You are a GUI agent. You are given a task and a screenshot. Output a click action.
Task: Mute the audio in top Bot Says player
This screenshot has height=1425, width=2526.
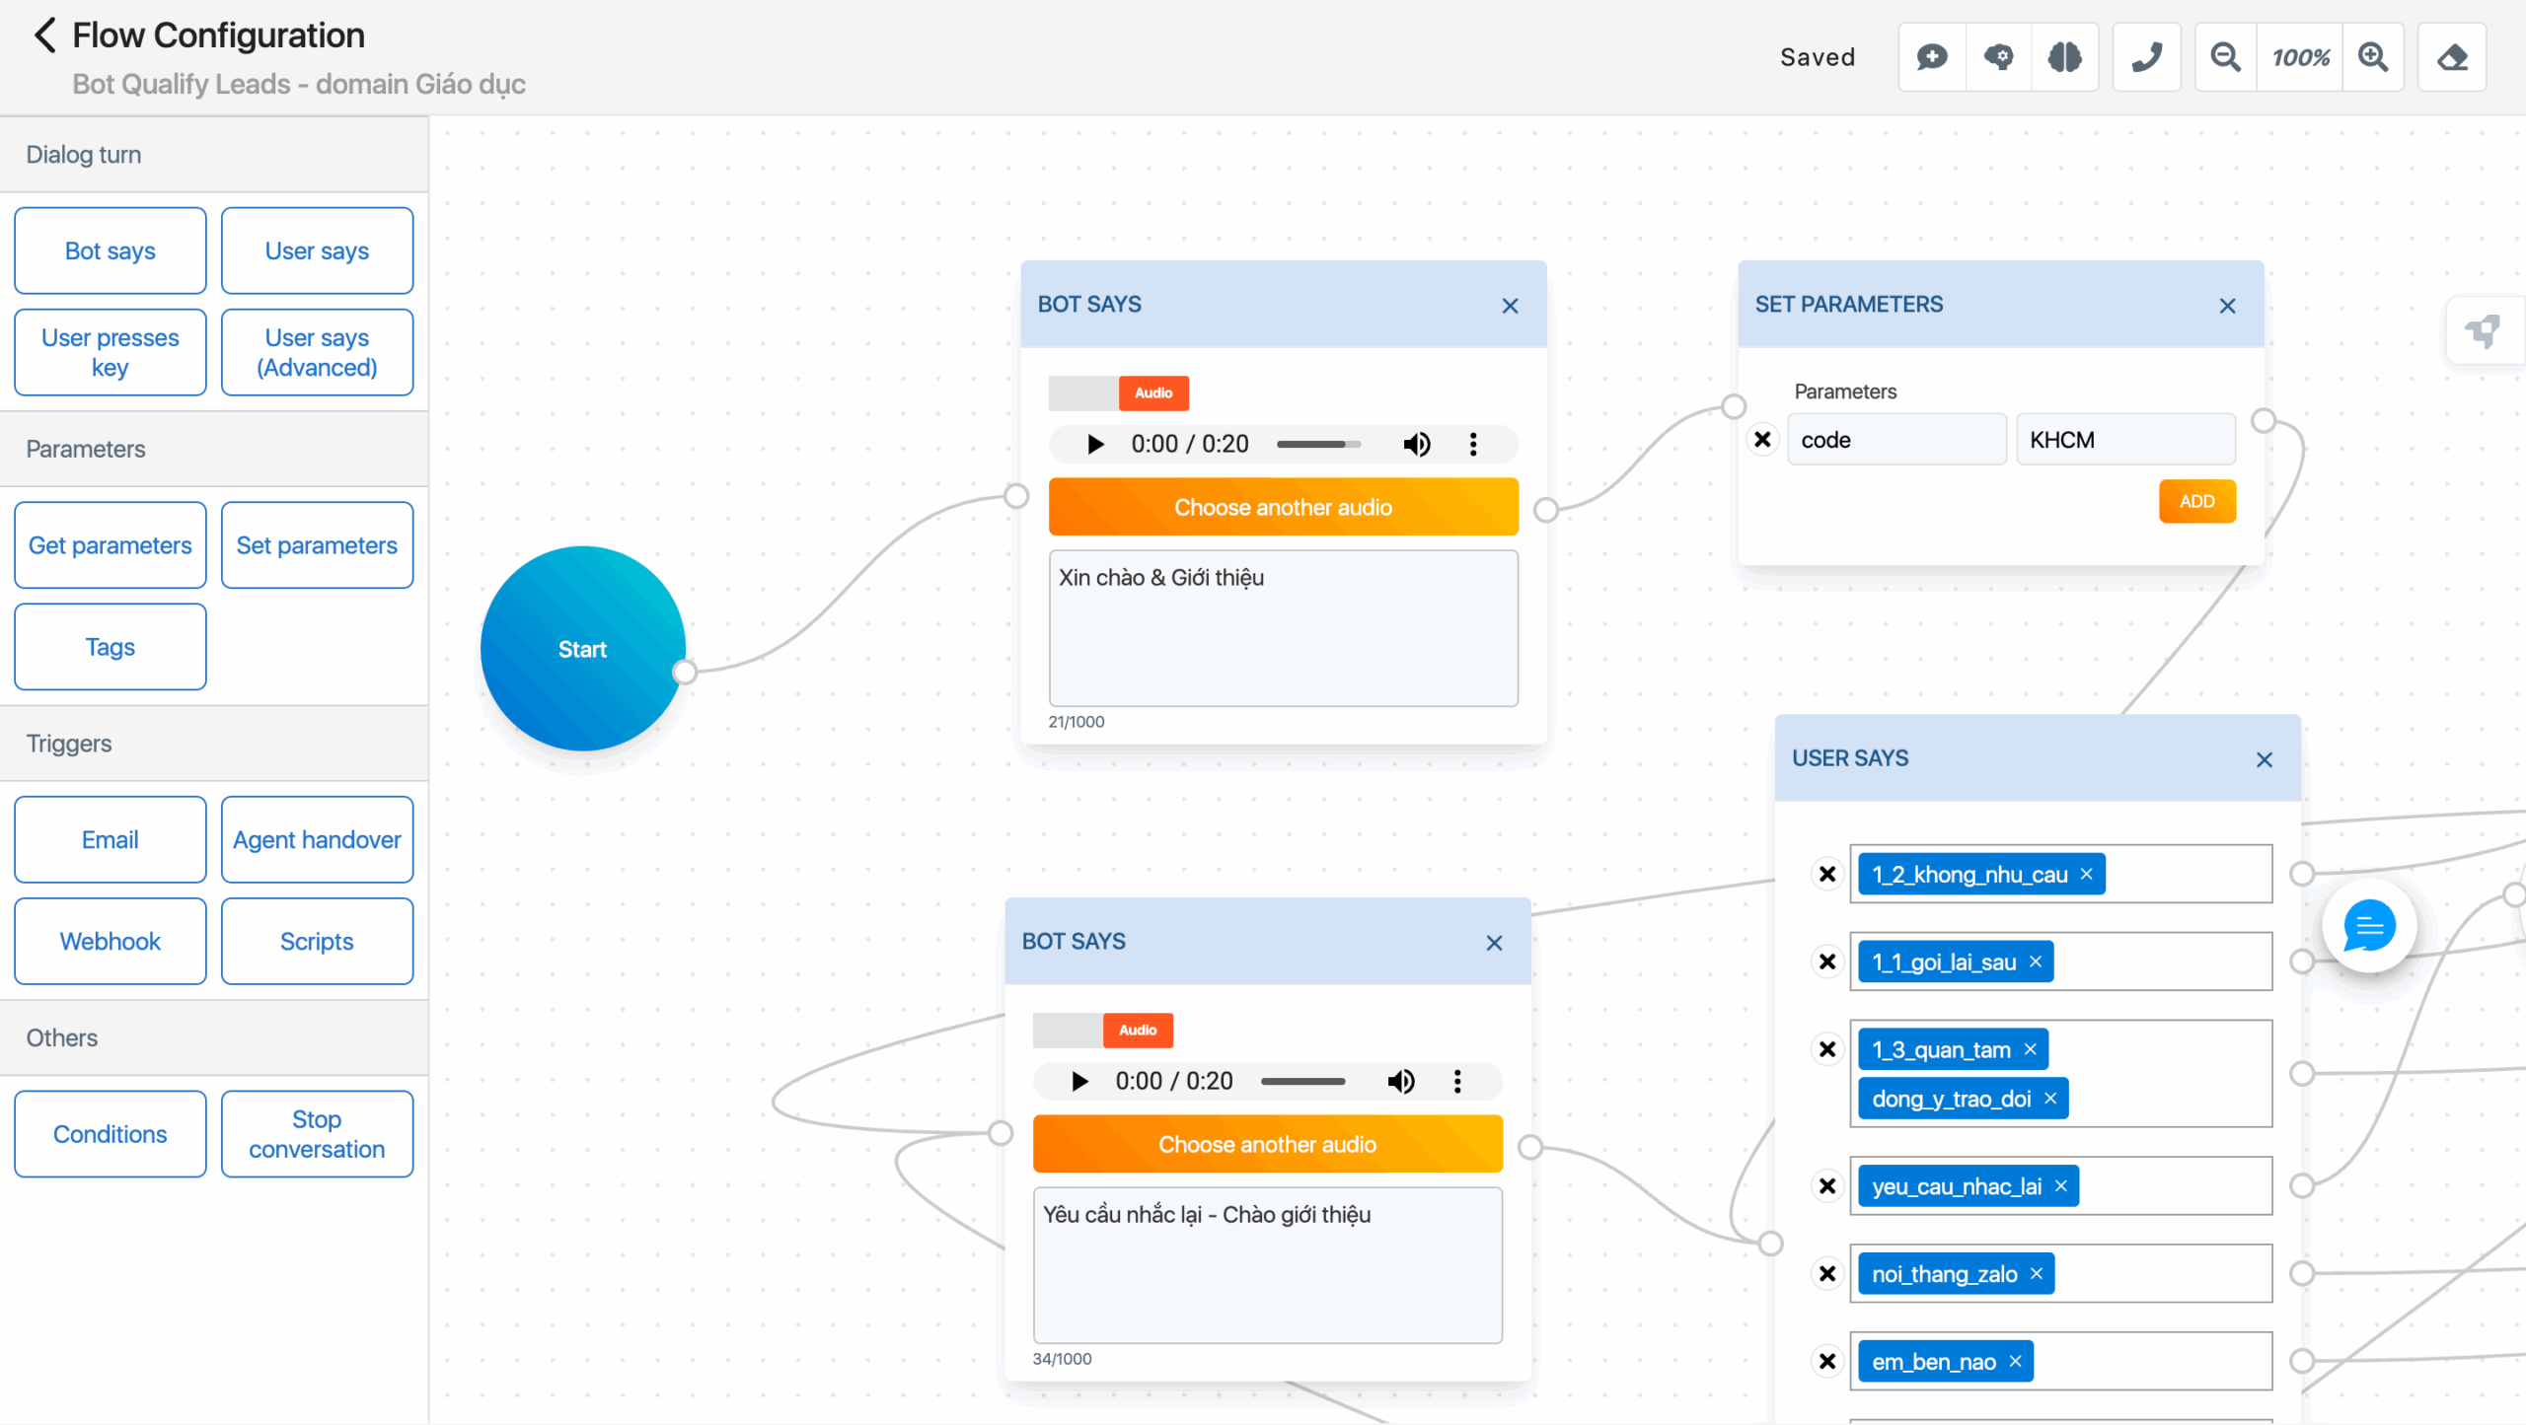point(1416,445)
